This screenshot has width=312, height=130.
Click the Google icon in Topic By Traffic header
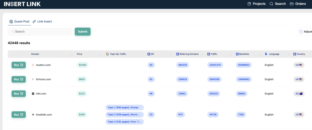coord(107,54)
